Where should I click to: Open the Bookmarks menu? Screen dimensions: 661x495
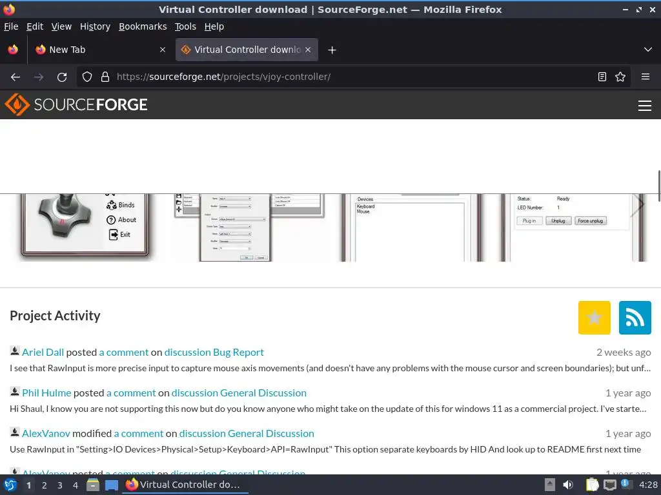coord(143,26)
